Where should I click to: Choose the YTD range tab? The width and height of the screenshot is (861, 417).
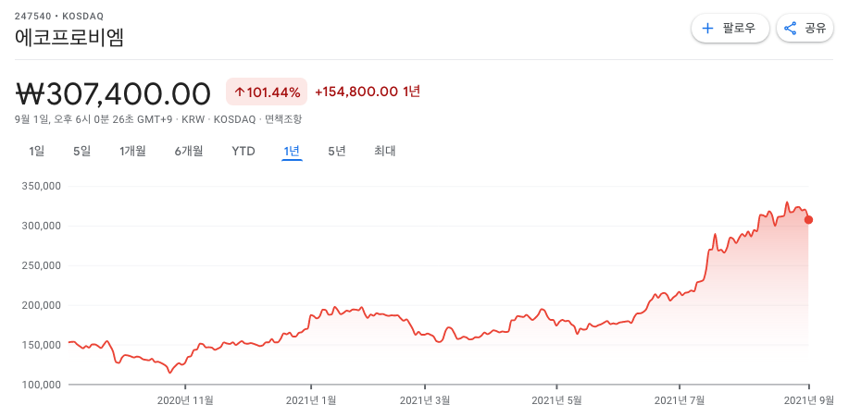click(x=243, y=152)
